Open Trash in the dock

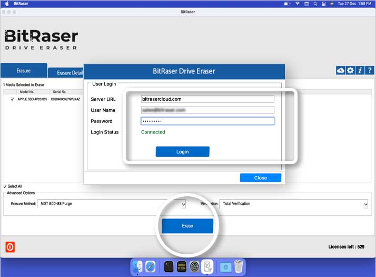pos(239,266)
